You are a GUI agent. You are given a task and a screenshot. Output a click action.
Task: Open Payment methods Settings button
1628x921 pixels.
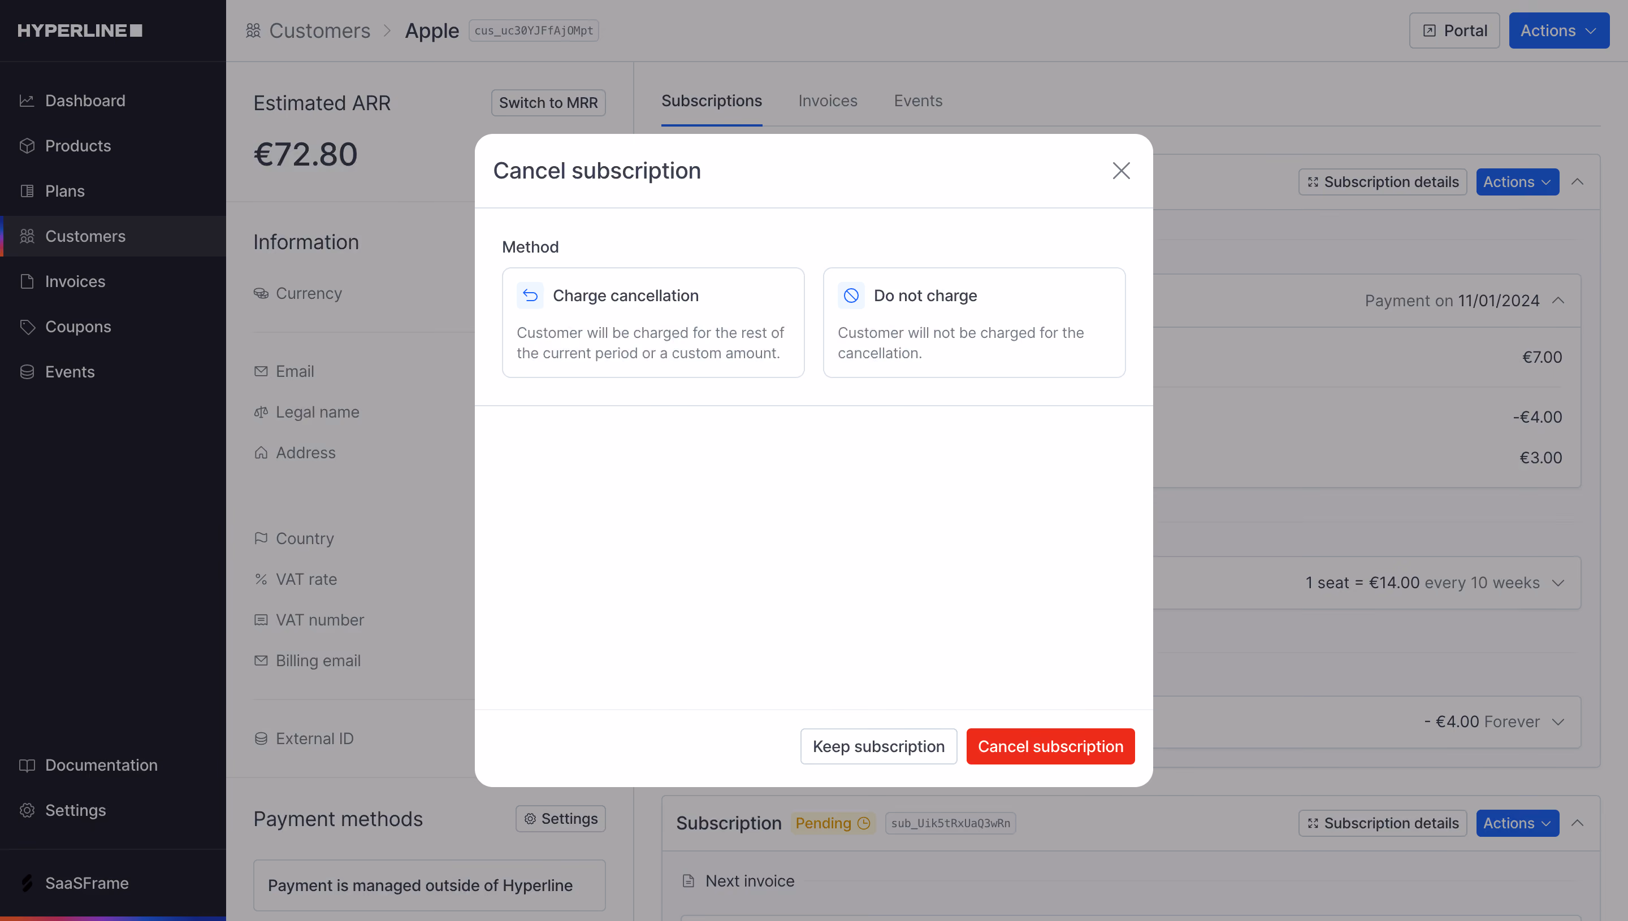(560, 819)
